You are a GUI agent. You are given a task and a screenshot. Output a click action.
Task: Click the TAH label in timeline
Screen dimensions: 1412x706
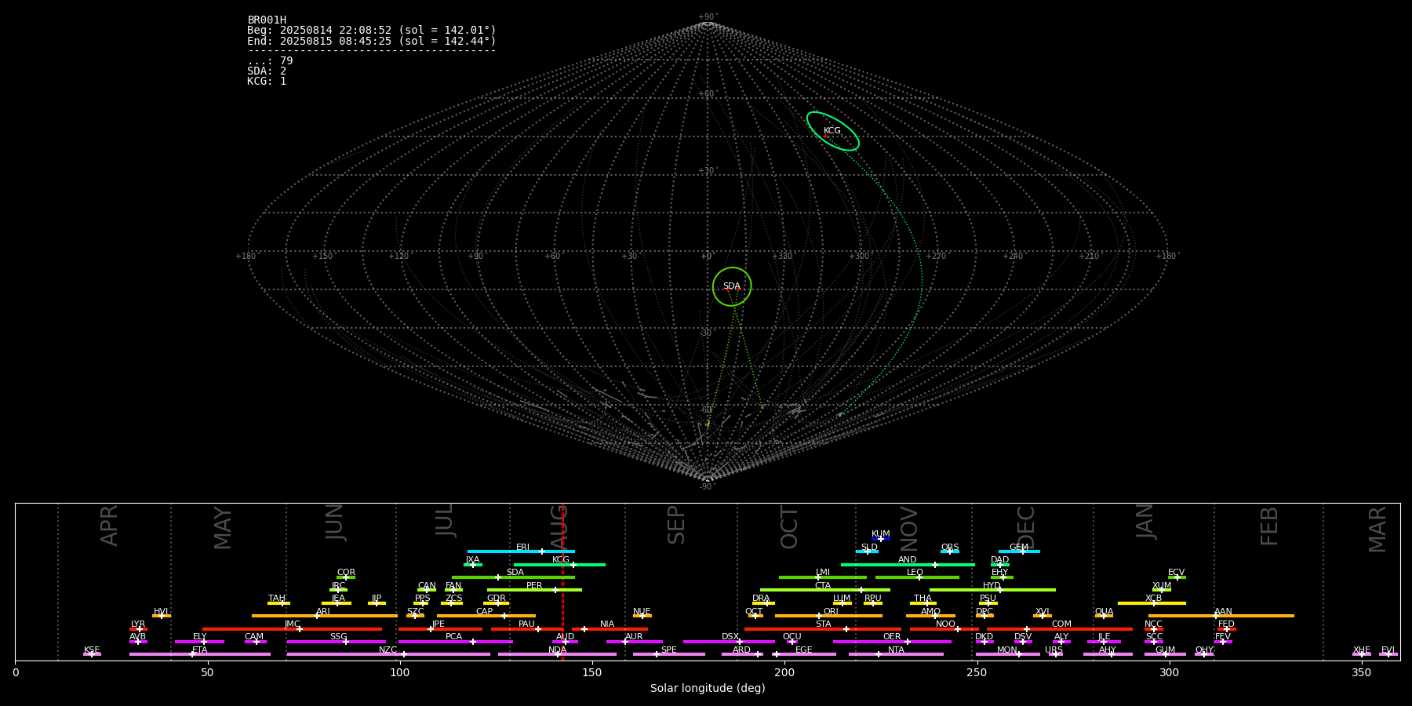click(x=277, y=599)
